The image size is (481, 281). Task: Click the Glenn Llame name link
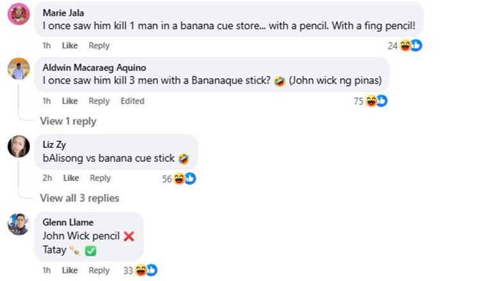pyautogui.click(x=68, y=222)
